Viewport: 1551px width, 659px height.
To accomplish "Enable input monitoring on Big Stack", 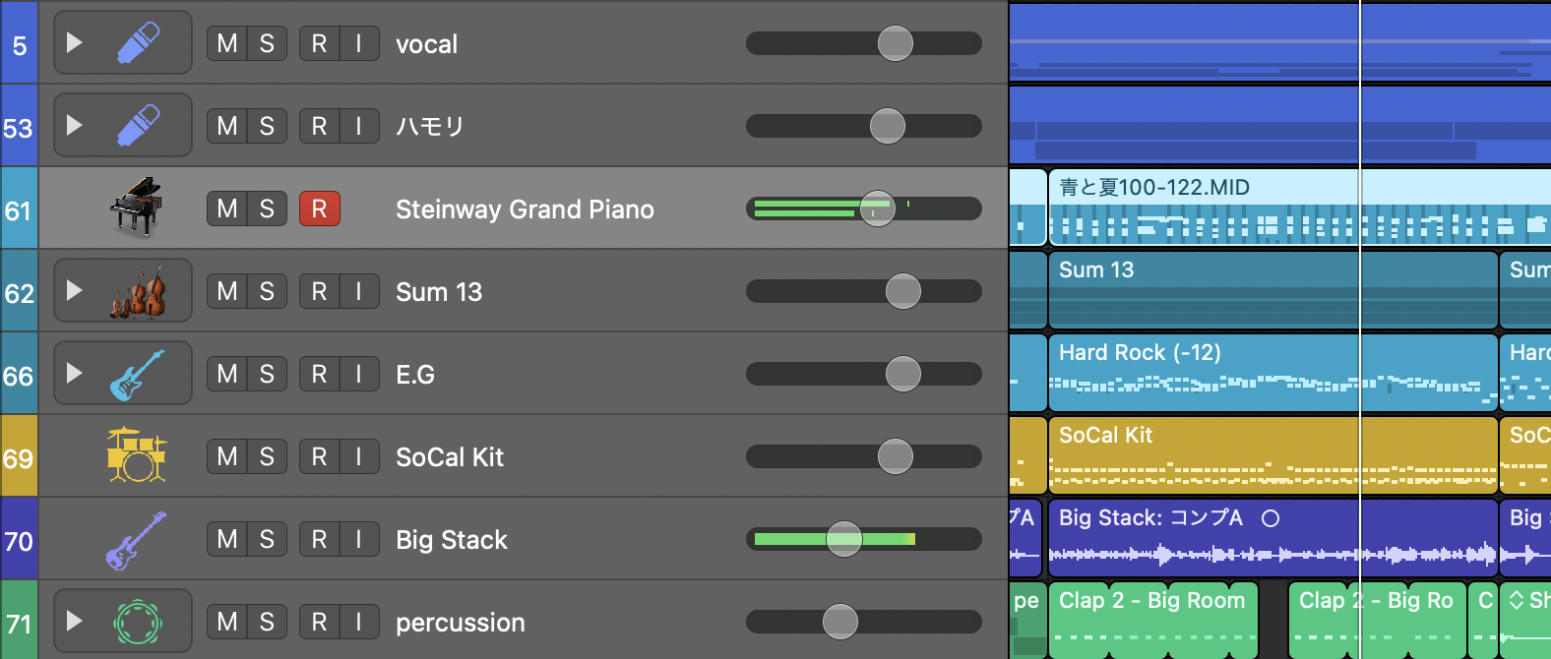I will point(359,539).
